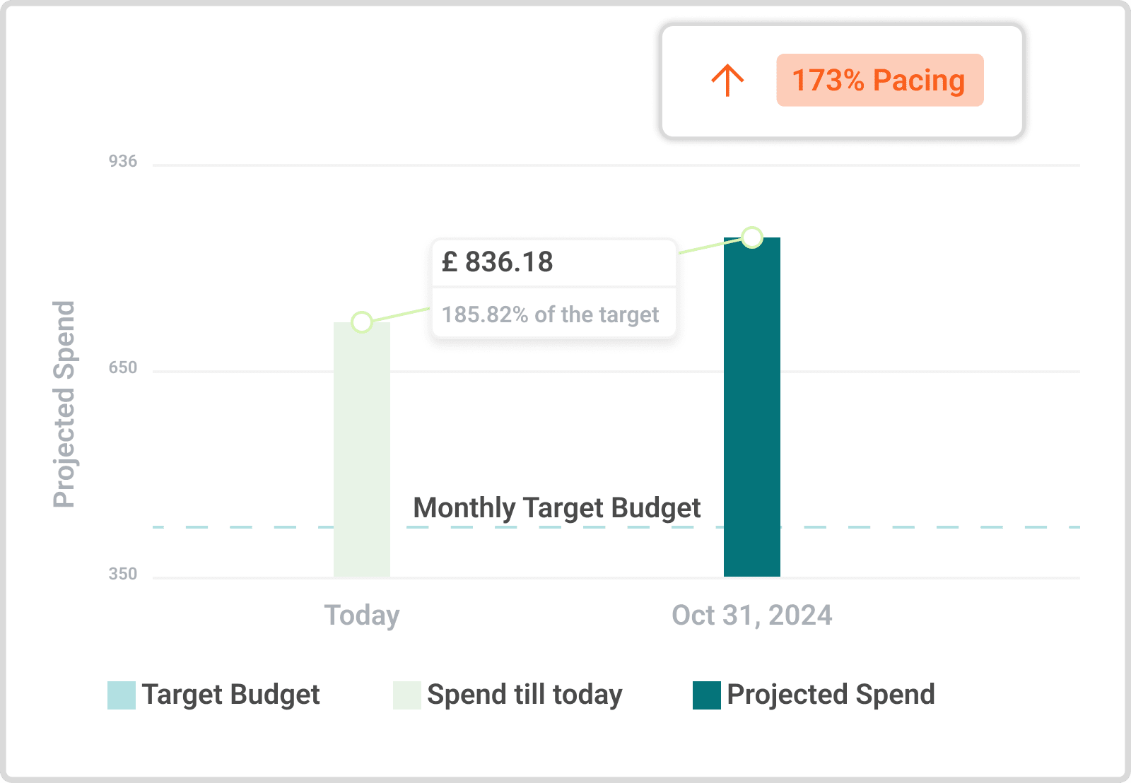The height and width of the screenshot is (783, 1131).
Task: Click the Spend till today legend swatch
Action: [x=406, y=695]
